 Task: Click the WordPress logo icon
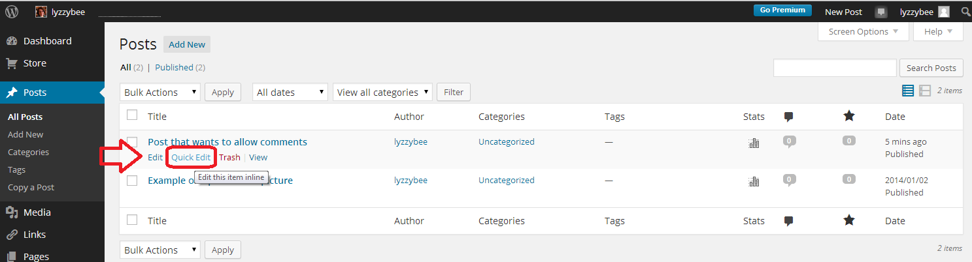[x=12, y=11]
